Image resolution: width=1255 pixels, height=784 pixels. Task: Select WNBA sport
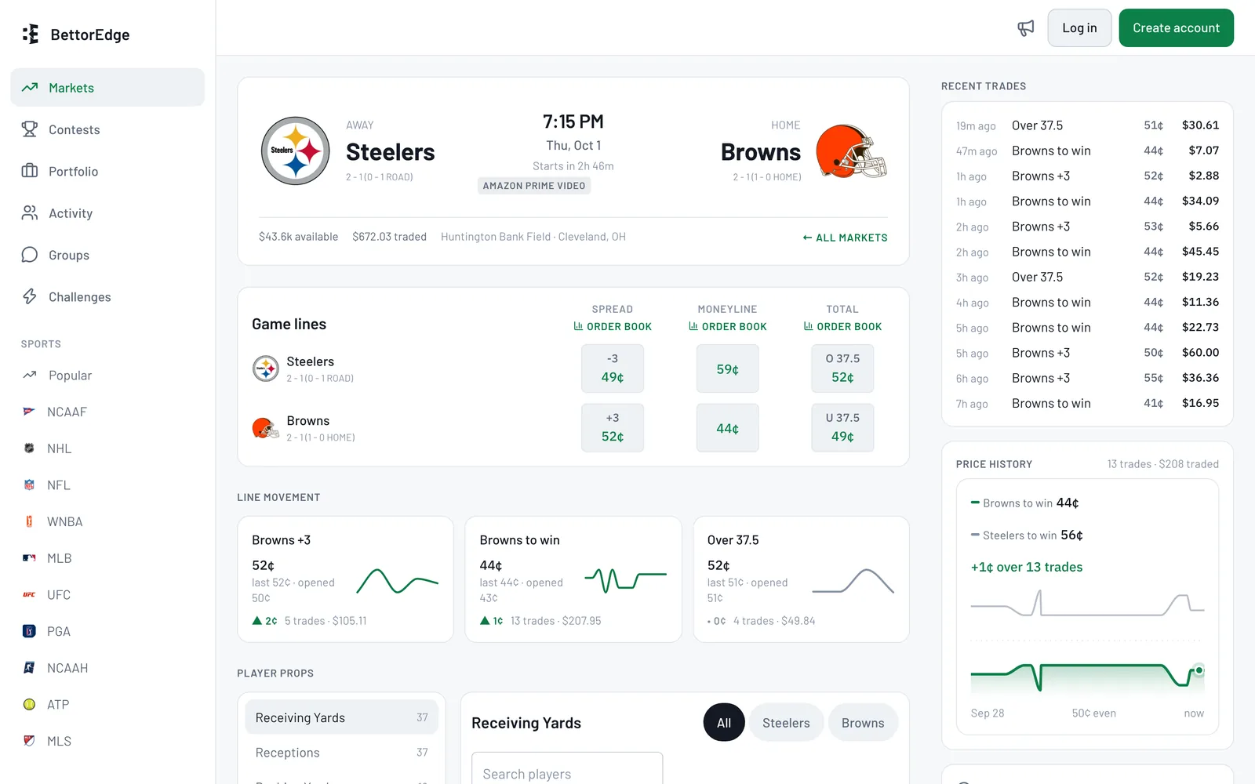click(x=107, y=521)
